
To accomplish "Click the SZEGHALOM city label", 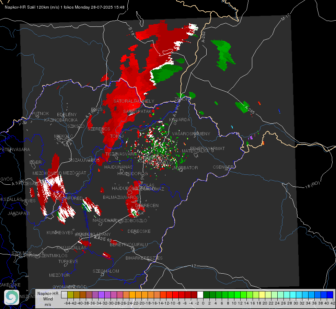I will 106,271.
